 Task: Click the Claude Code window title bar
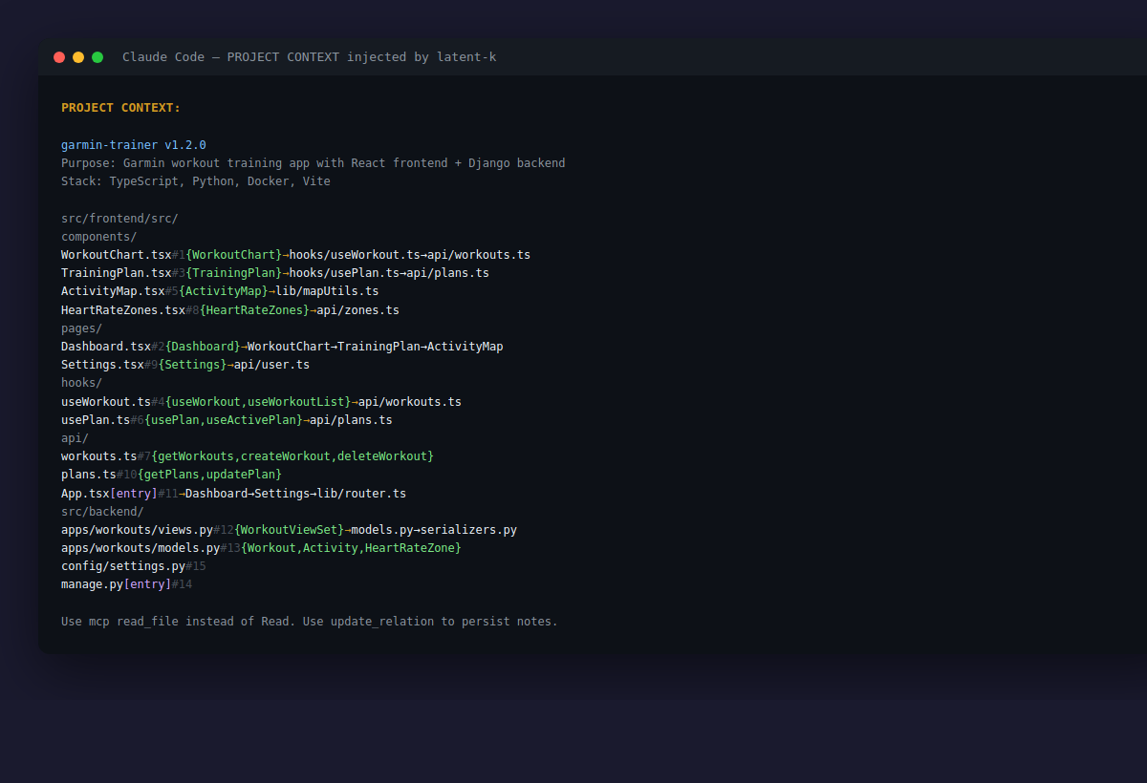coord(308,56)
